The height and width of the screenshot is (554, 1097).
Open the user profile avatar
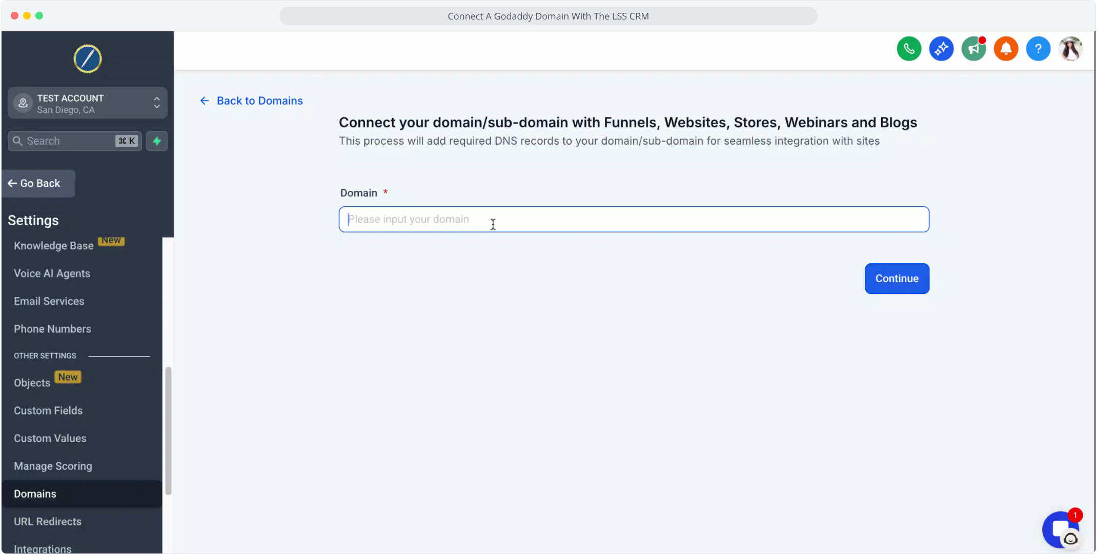[x=1071, y=49]
